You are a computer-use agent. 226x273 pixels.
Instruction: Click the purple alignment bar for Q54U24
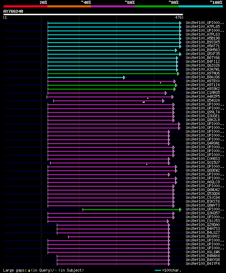pos(109,101)
